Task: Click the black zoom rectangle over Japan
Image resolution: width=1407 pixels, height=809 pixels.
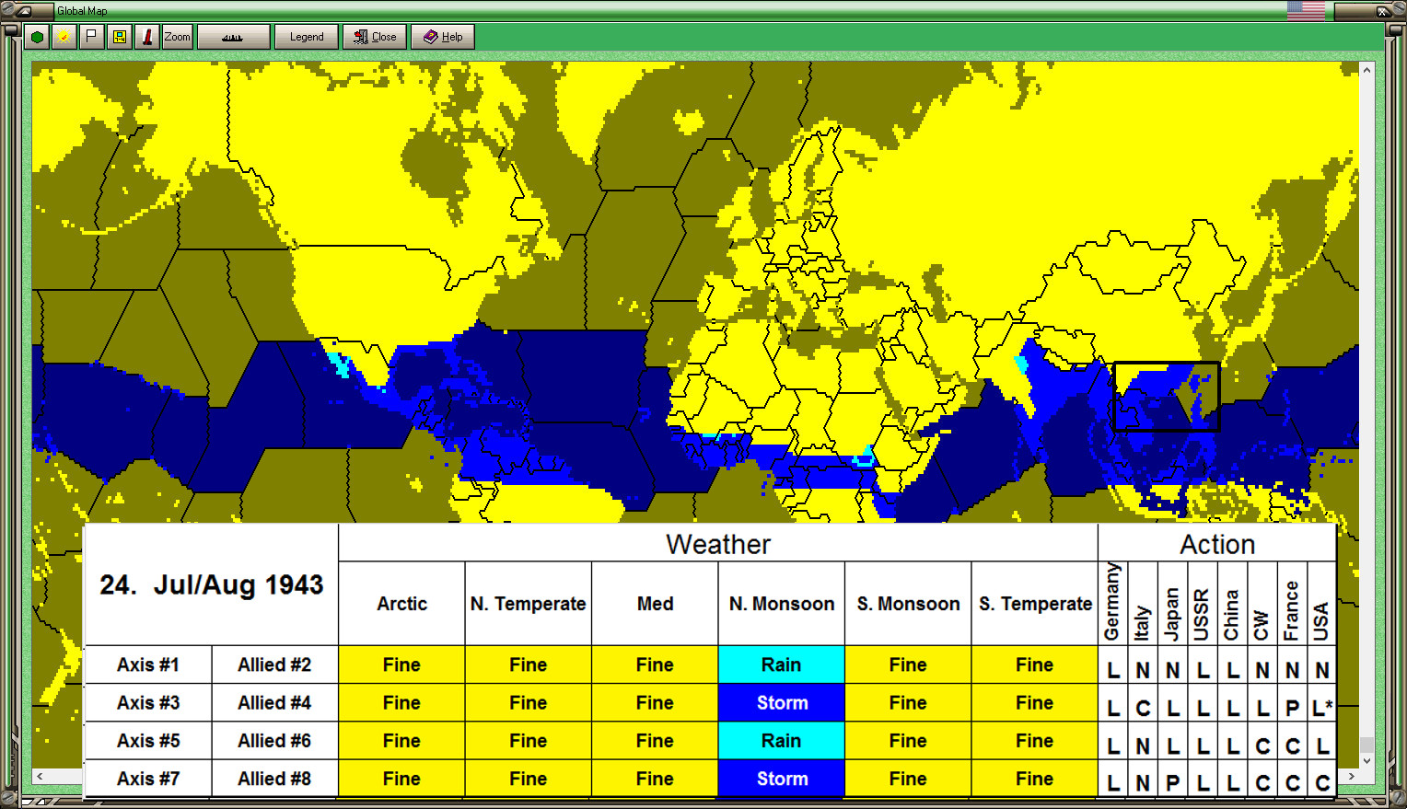Action: (1166, 396)
